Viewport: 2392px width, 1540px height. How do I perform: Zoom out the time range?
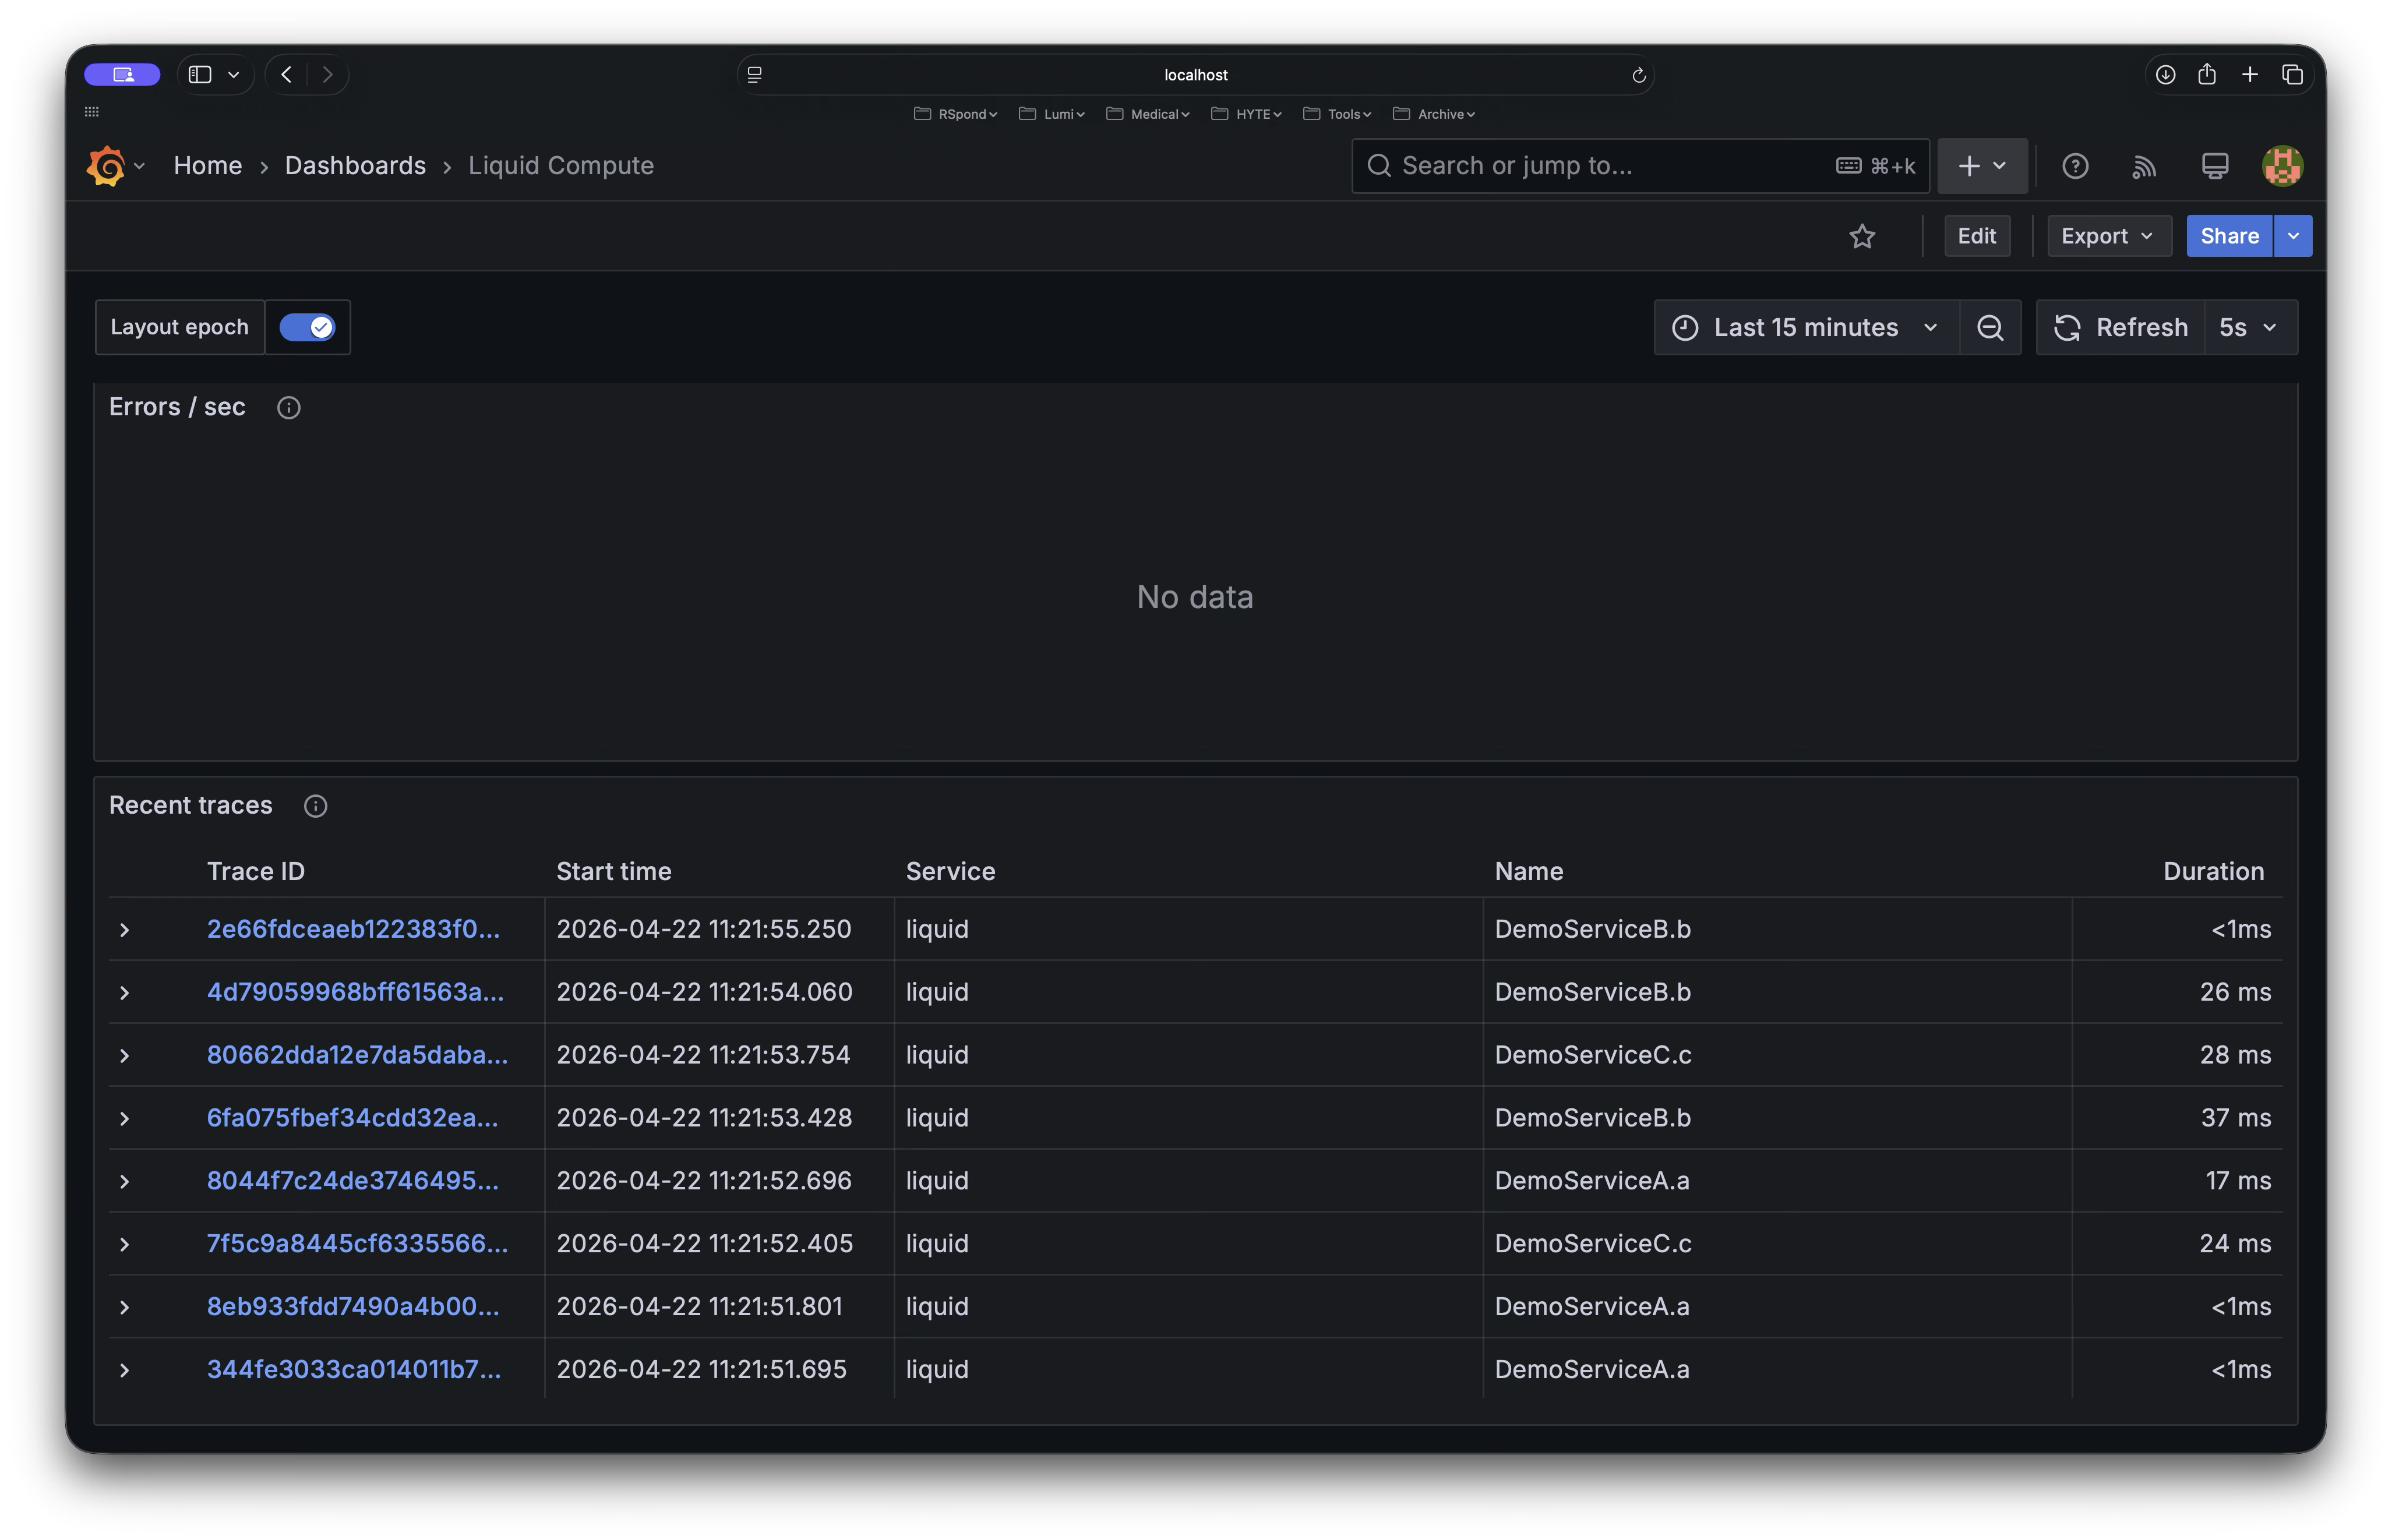1989,327
